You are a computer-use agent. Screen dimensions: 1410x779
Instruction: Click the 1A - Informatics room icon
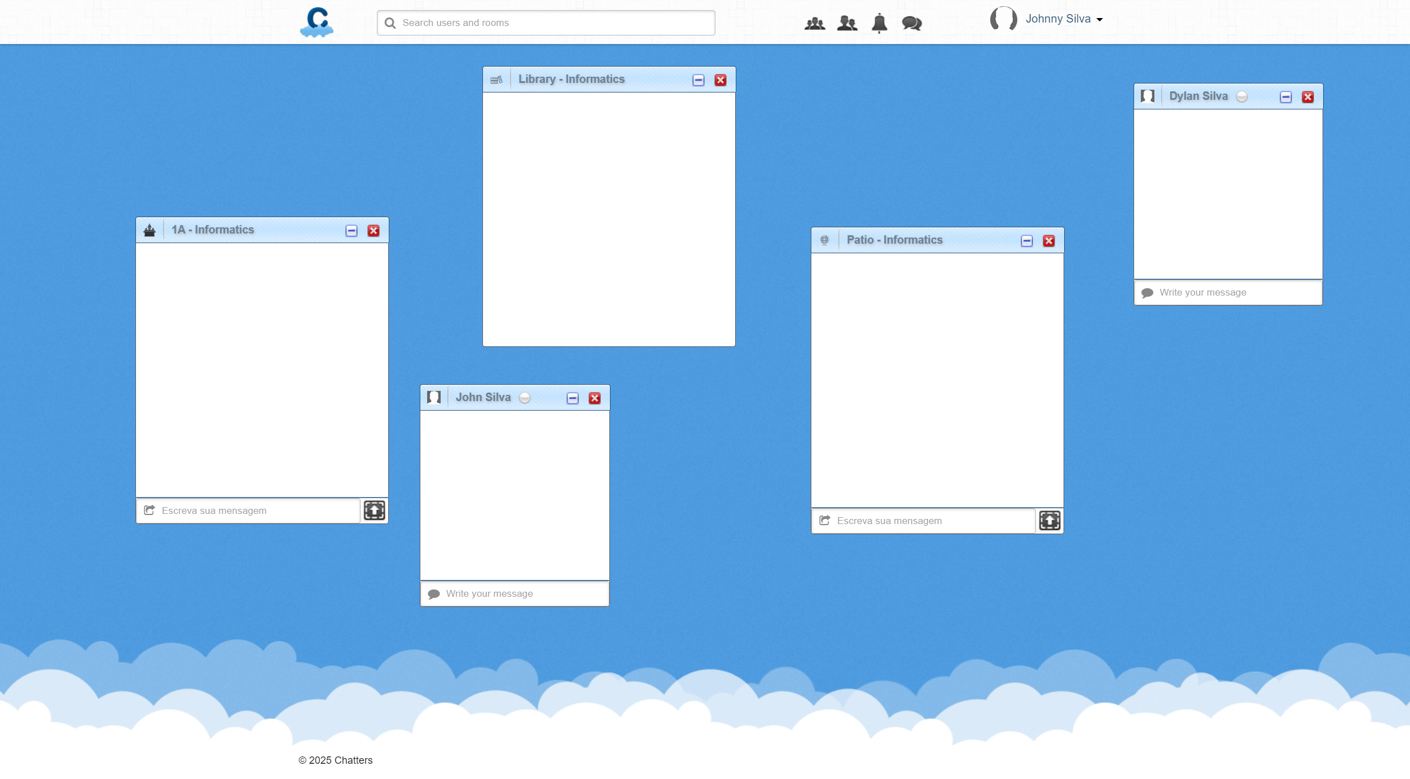point(150,230)
